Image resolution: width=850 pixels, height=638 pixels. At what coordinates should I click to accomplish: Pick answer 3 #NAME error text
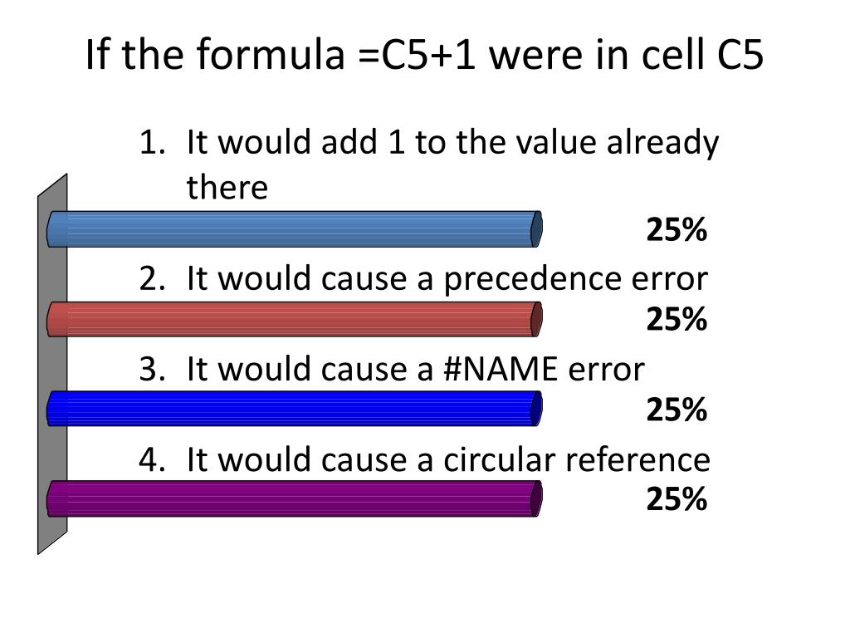point(392,369)
